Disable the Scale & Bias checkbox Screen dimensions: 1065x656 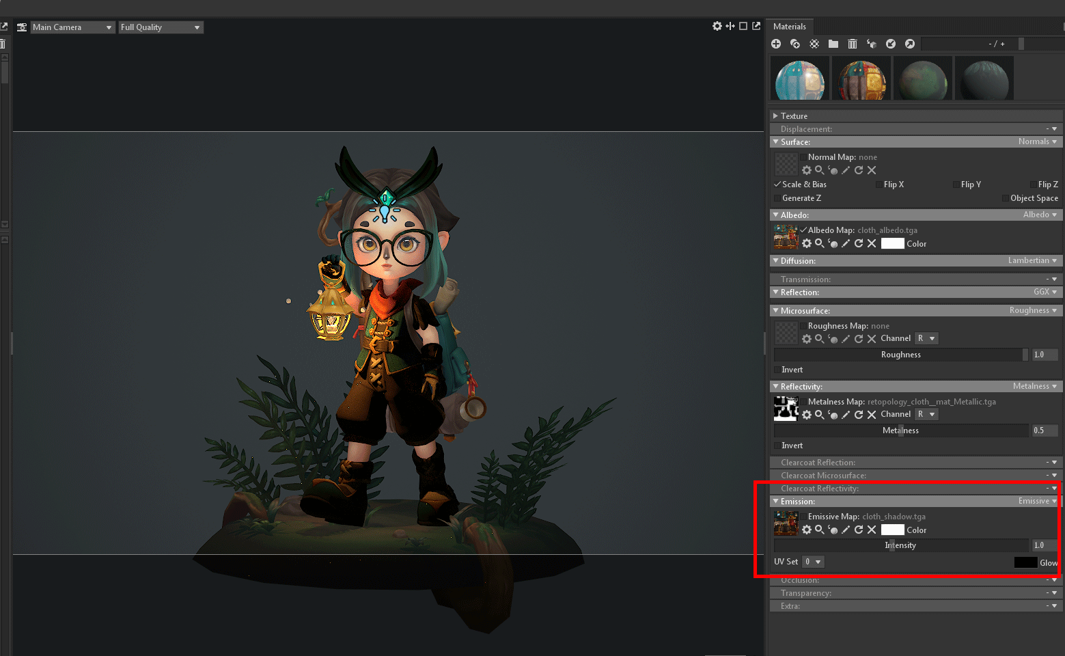pos(777,184)
